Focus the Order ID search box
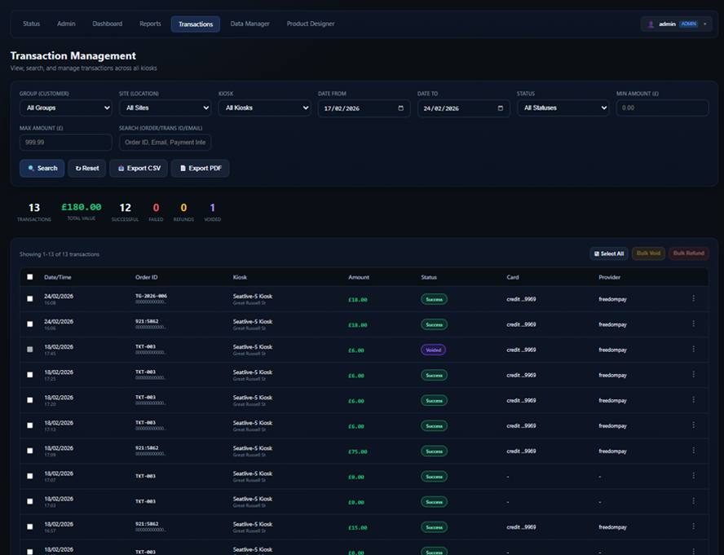724x555 pixels. coord(165,143)
